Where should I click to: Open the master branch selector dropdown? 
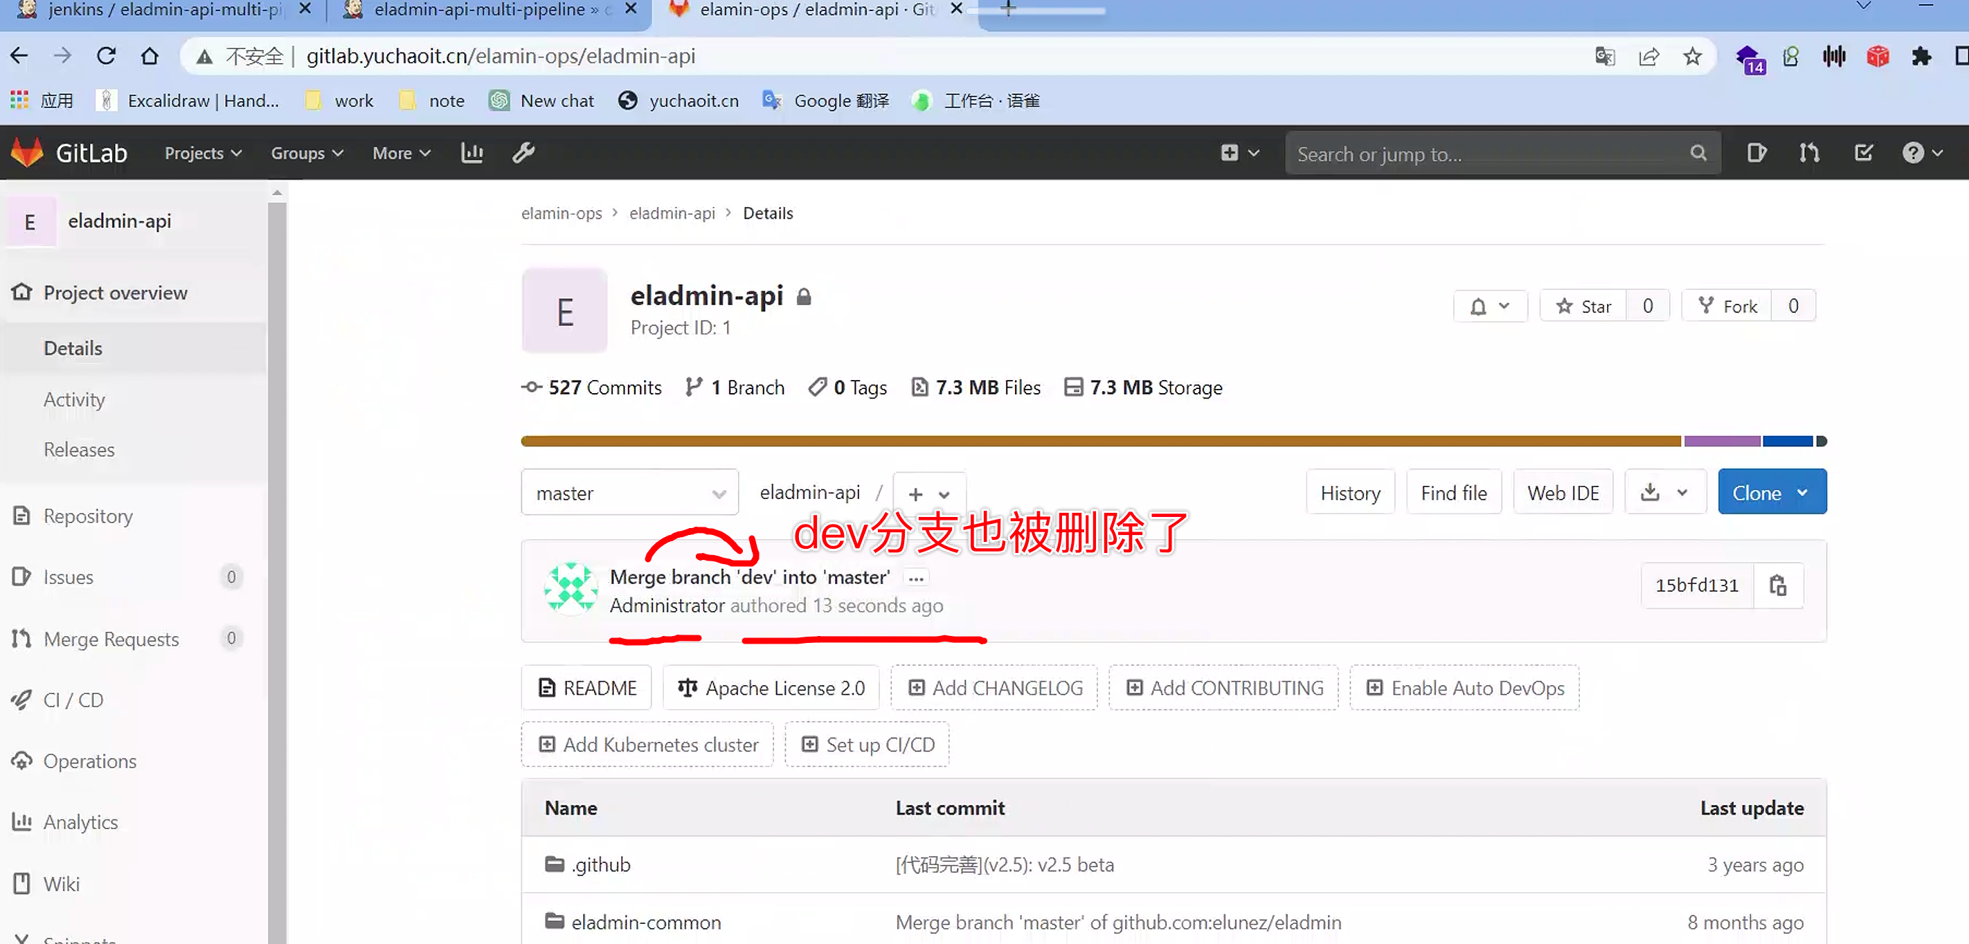[x=629, y=493]
